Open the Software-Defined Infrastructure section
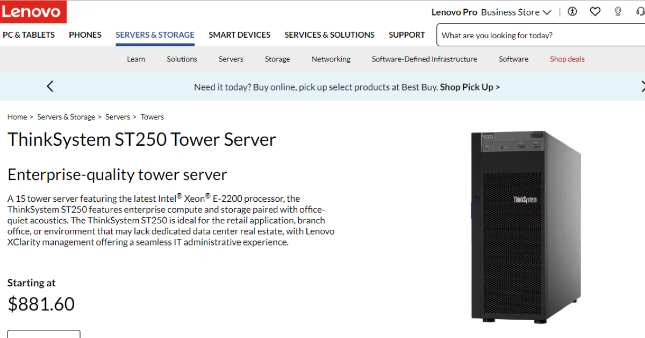The image size is (645, 338). (424, 59)
